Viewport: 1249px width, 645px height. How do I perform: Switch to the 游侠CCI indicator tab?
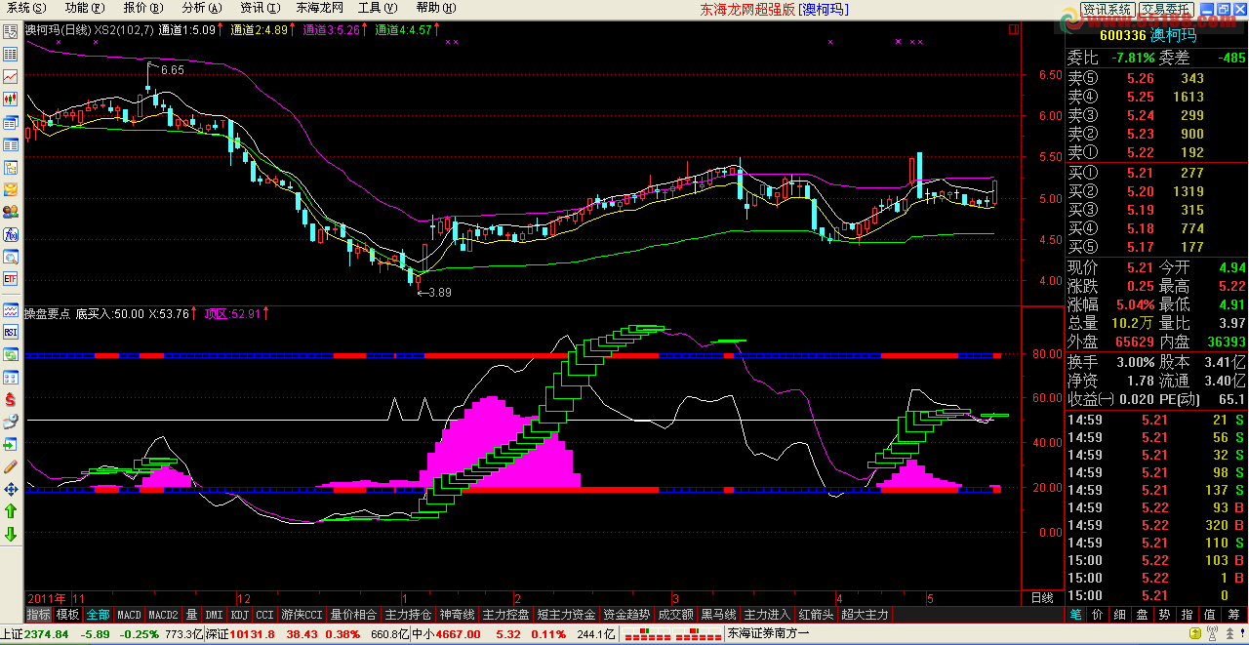tap(302, 615)
